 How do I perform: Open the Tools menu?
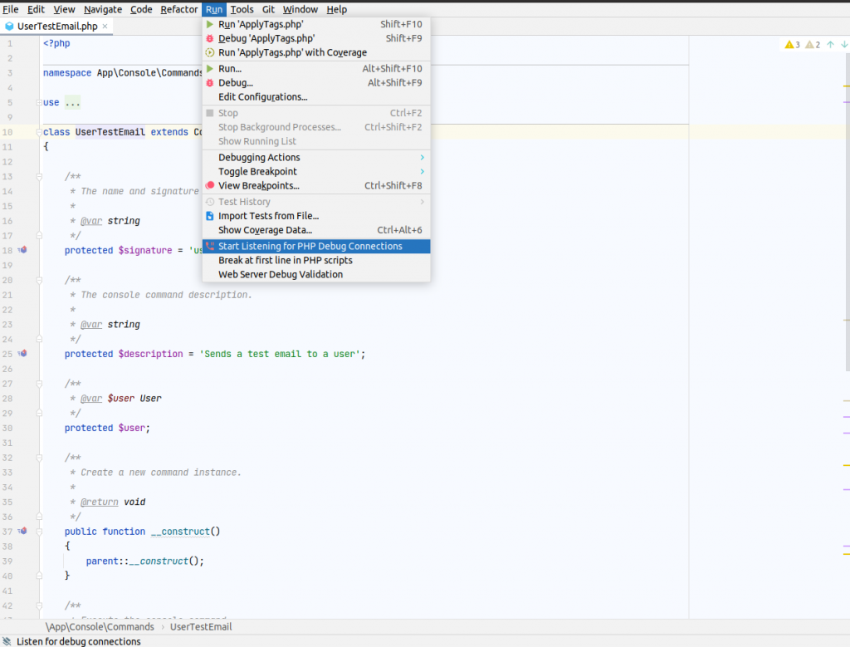[x=242, y=9]
